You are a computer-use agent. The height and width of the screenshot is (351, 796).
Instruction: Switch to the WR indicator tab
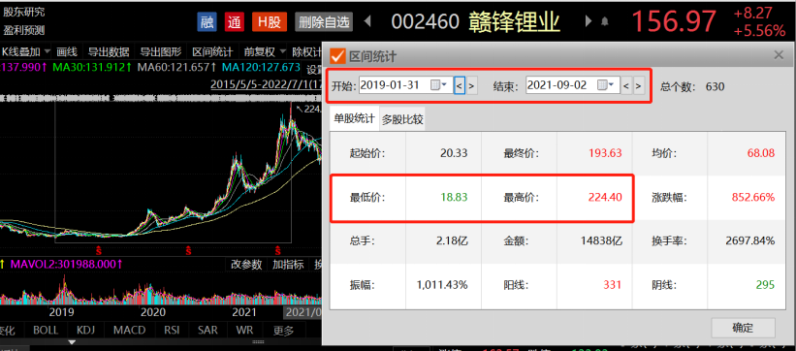[x=244, y=330]
